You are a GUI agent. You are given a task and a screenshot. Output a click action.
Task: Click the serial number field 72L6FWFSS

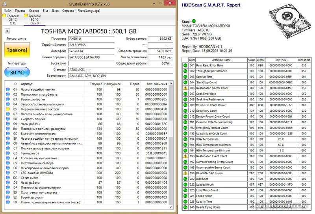click(91, 45)
